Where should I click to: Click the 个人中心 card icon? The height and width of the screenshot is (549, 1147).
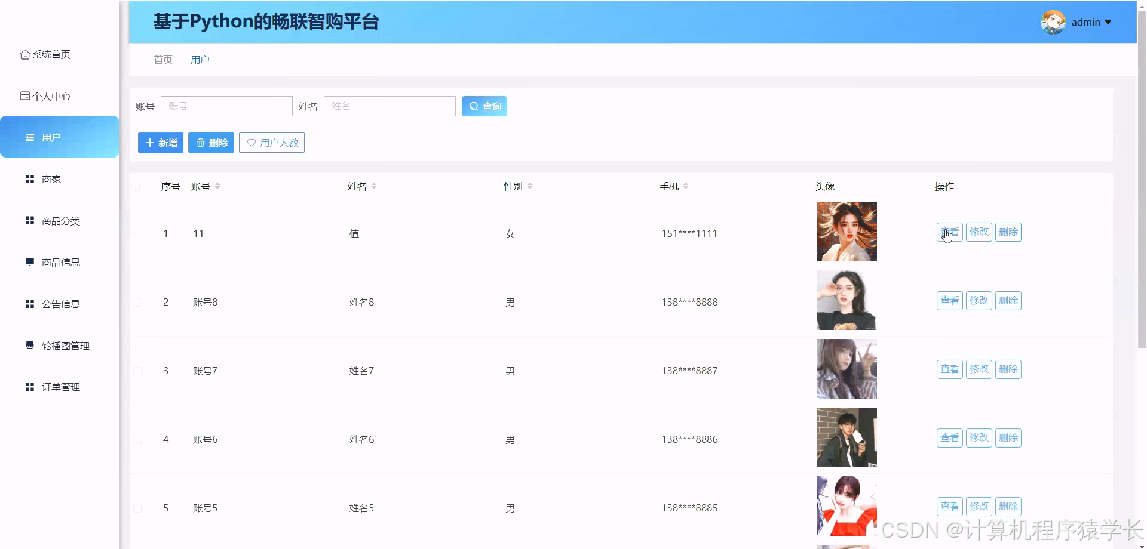pos(25,95)
